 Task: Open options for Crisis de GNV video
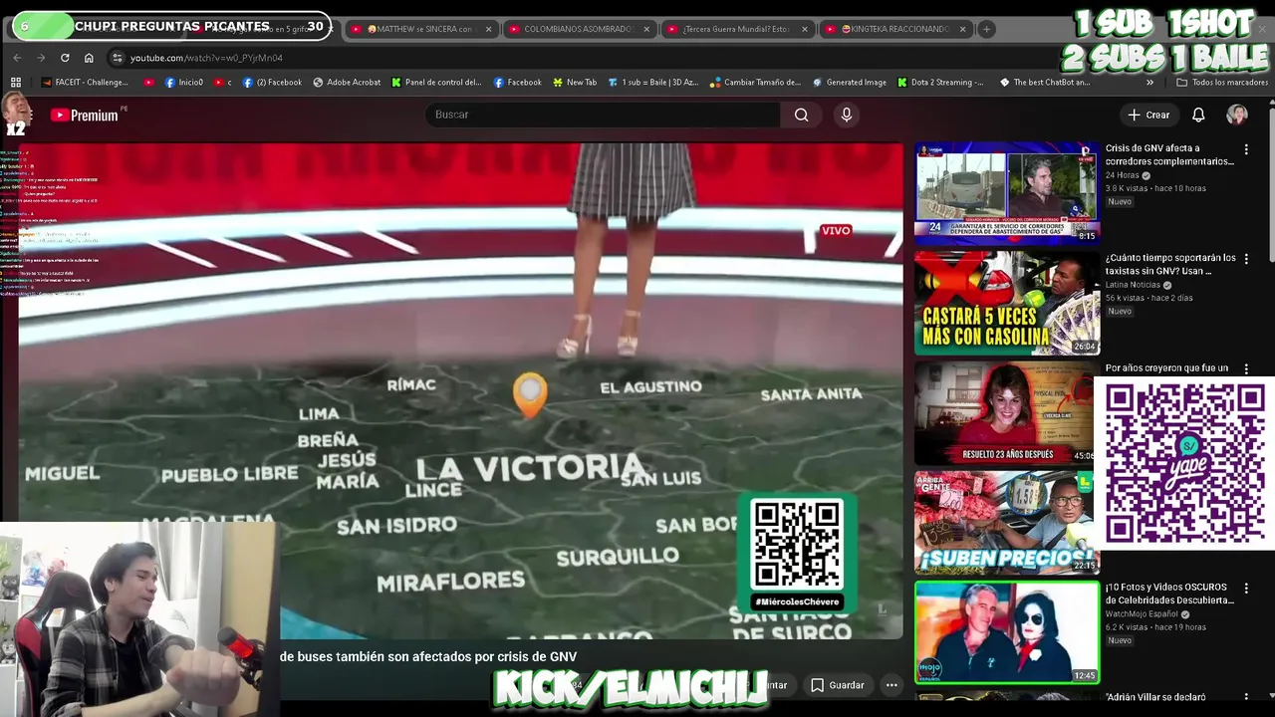pyautogui.click(x=1246, y=149)
